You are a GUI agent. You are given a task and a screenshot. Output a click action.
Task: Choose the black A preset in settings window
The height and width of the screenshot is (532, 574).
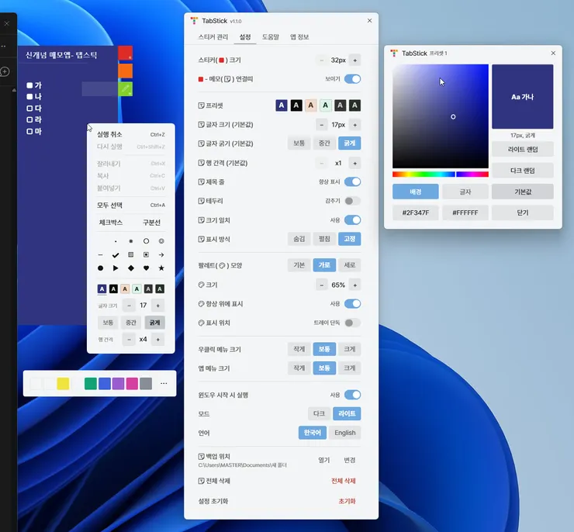[x=296, y=105]
